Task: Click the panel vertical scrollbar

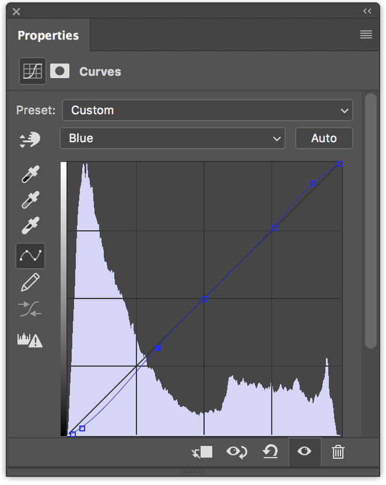Action: pyautogui.click(x=370, y=221)
